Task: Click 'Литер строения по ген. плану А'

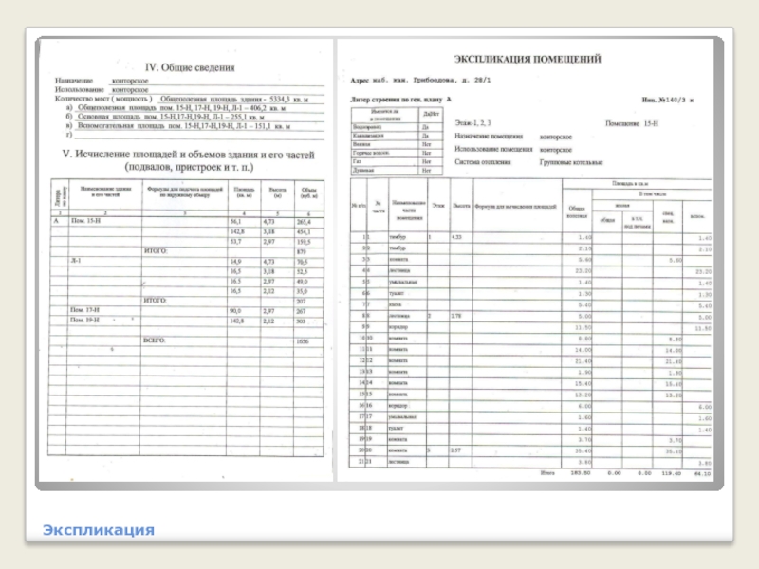Action: [x=400, y=100]
